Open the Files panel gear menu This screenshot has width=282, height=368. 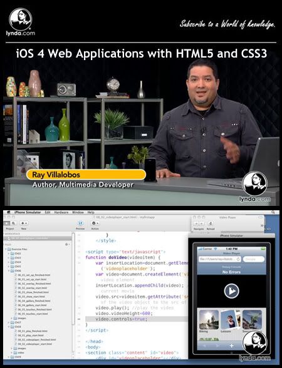pyautogui.click(x=68, y=244)
